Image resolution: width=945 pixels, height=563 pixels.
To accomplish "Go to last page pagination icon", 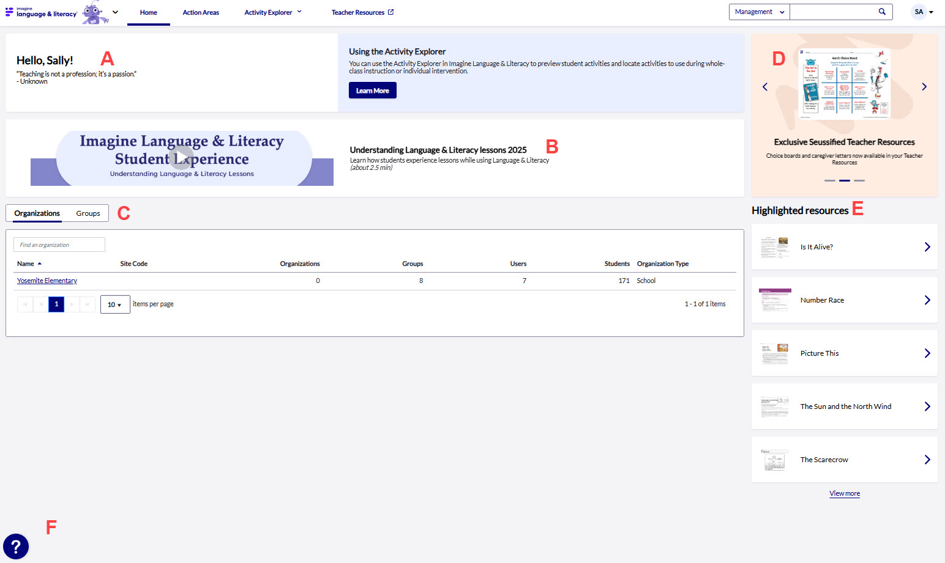I will (x=88, y=304).
